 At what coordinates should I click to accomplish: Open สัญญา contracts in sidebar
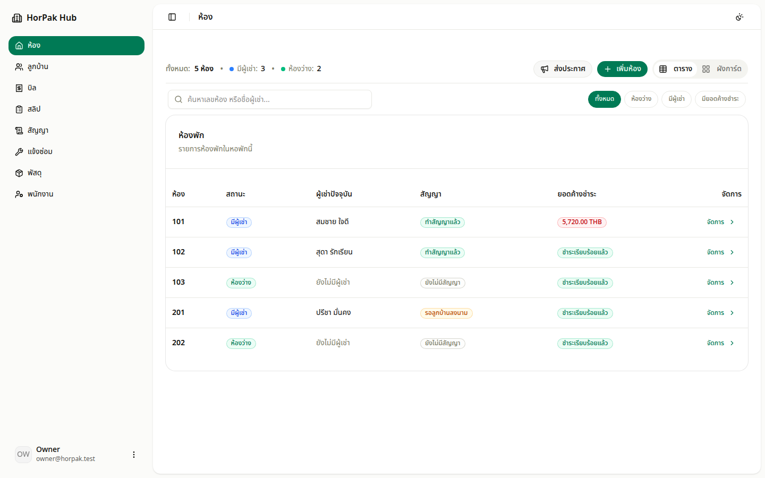pyautogui.click(x=76, y=131)
